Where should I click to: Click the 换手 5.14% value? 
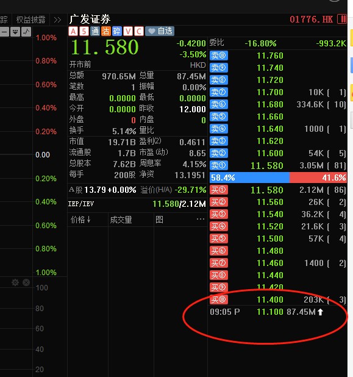point(124,131)
